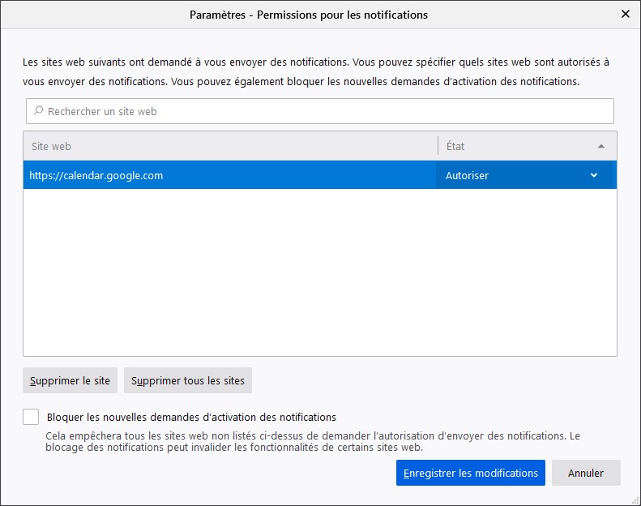641x506 pixels.
Task: Cancel the dialog with "Annuler"
Action: [586, 473]
